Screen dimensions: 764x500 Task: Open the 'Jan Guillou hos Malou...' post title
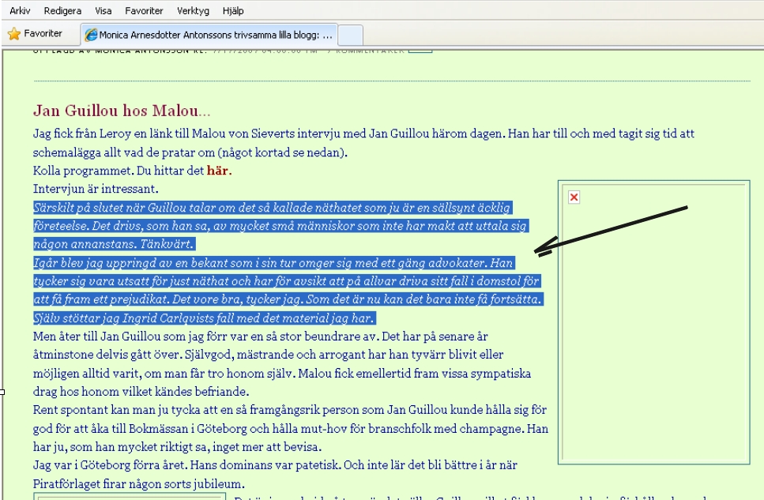(122, 111)
